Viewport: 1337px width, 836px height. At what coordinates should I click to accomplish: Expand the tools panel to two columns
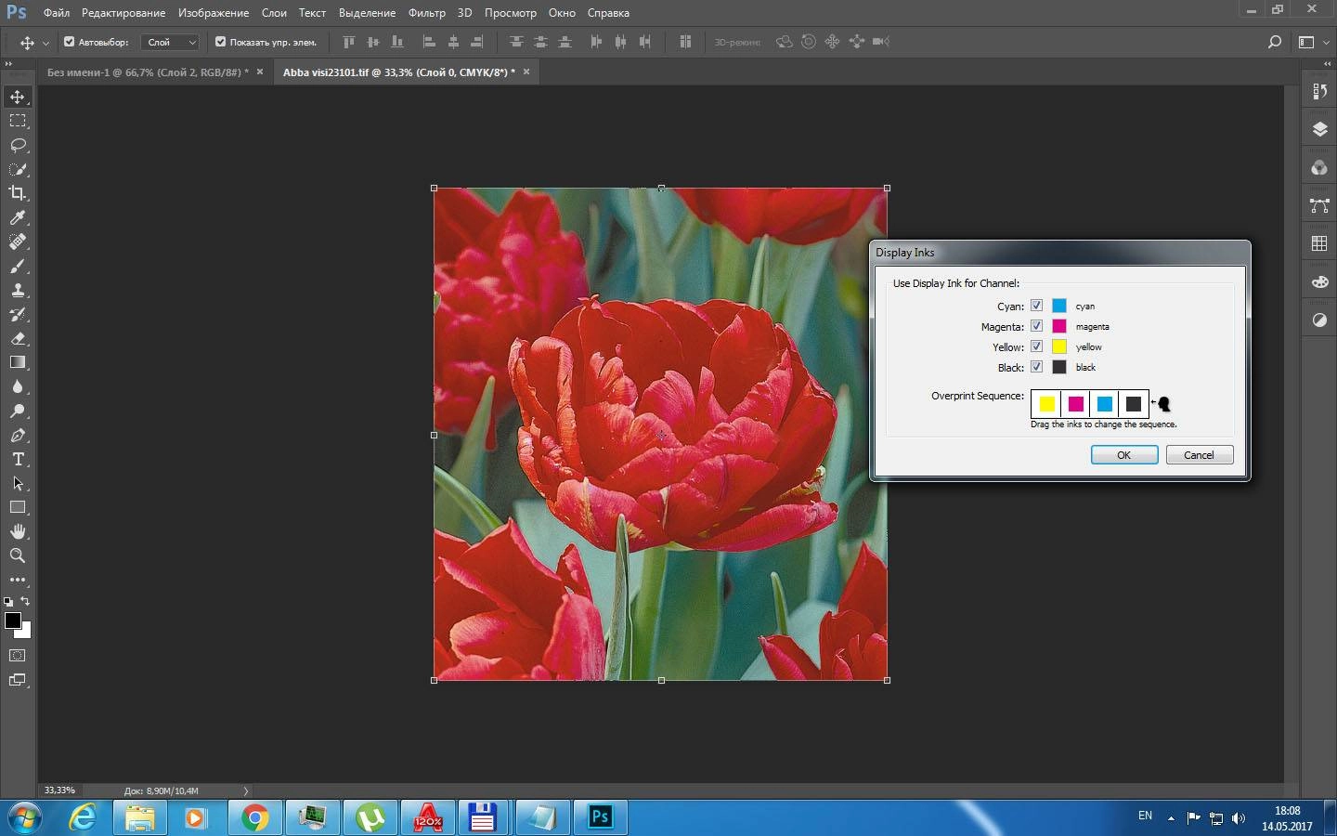[x=8, y=63]
